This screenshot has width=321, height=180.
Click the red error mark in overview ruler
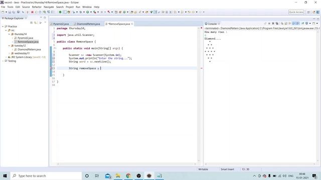tap(202, 68)
